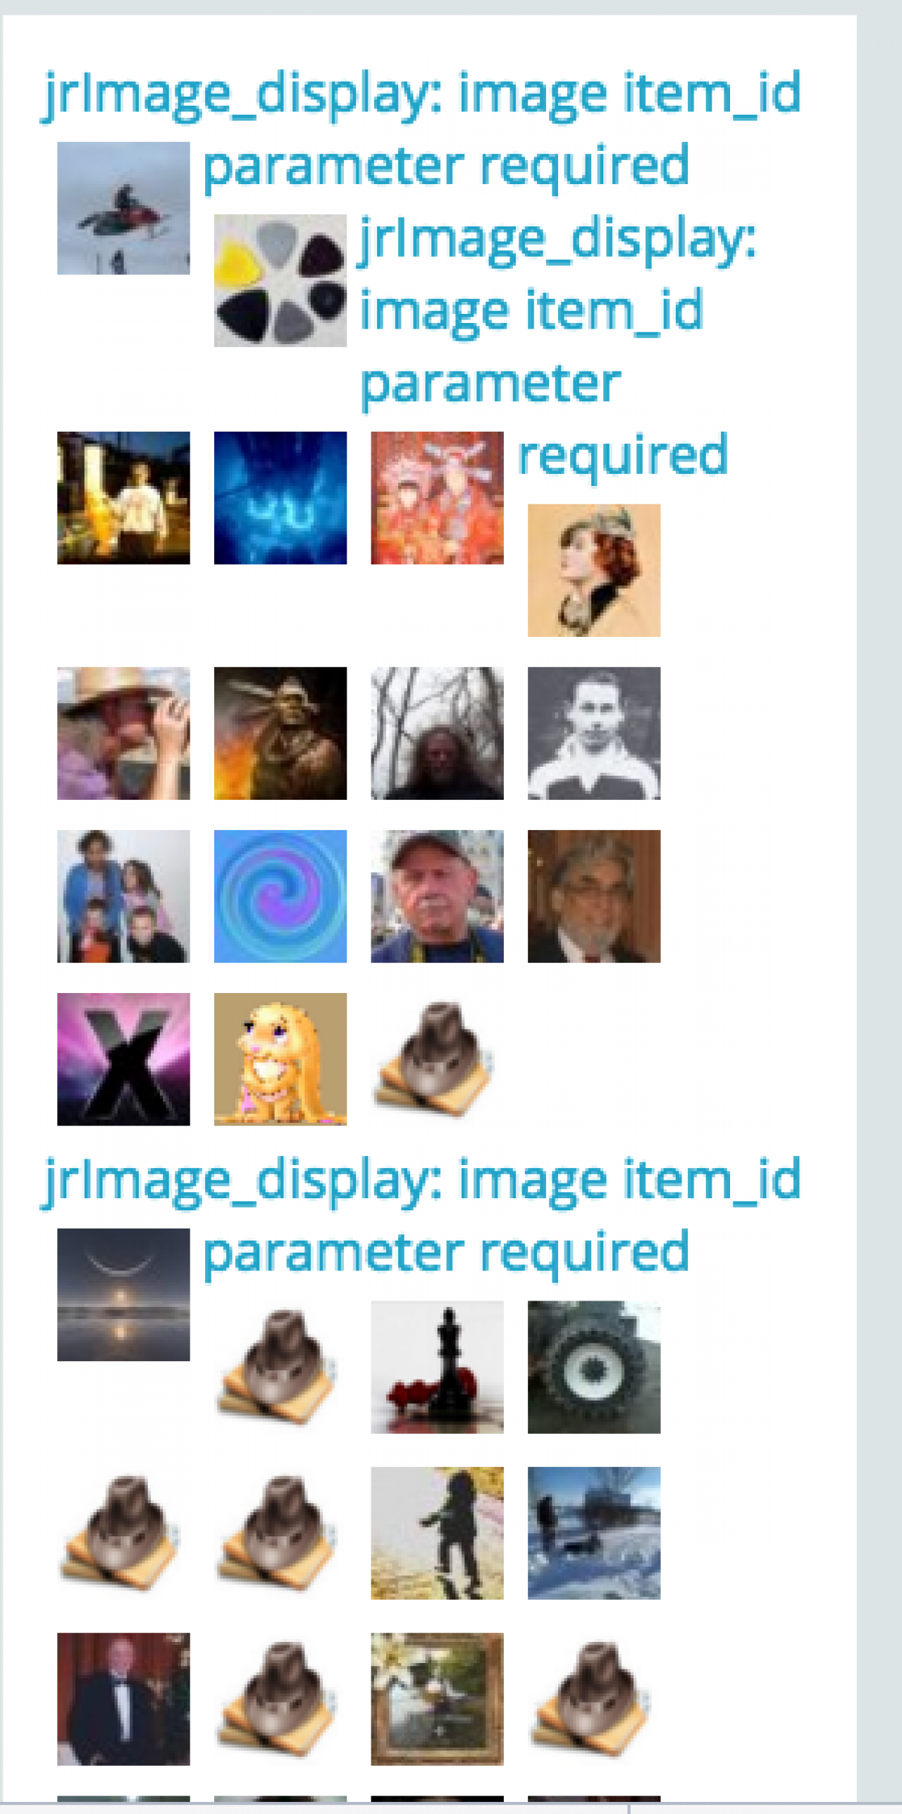Open the blue spiral swirl avatar
The image size is (902, 1814).
click(280, 896)
